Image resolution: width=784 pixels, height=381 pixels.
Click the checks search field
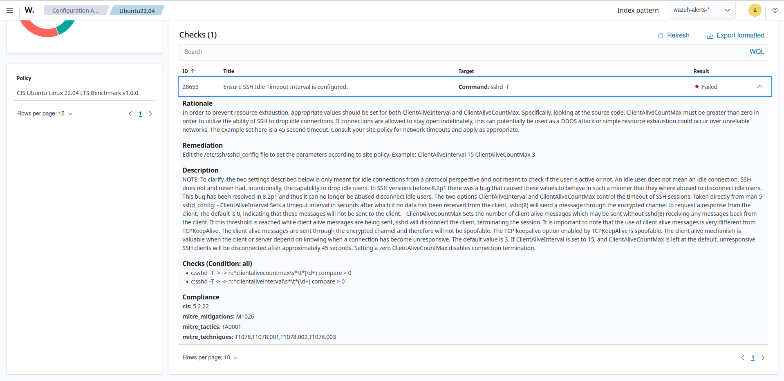pyautogui.click(x=462, y=52)
